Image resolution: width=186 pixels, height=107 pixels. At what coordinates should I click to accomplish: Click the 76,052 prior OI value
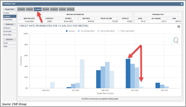pos(129,21)
